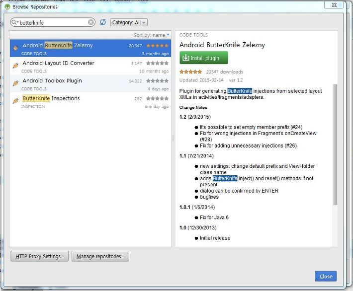Click plug icon of Android ButterKnife Zelezny

click(15, 48)
